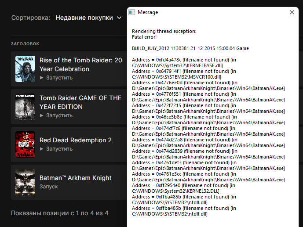Click the Address 0x4761e3cc line
Viewport: 303px width, 227px height.
coord(184,174)
